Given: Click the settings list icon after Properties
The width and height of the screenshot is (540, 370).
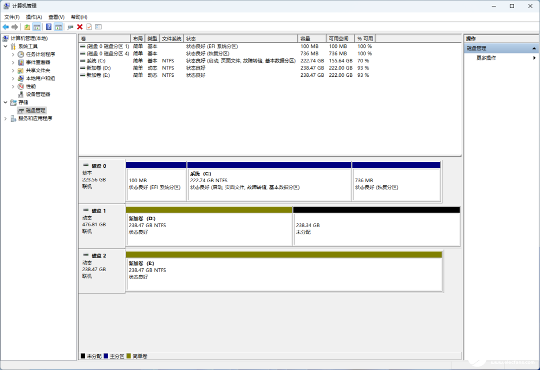Looking at the screenshot, I should point(98,27).
